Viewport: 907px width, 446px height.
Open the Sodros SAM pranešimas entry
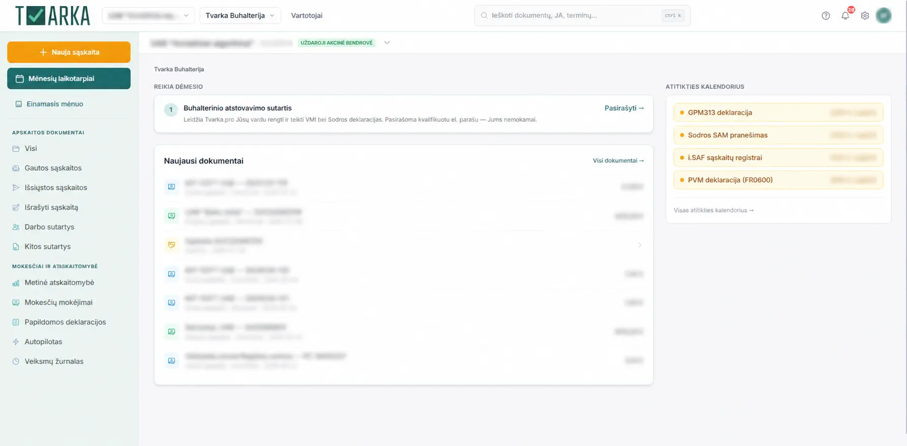click(x=778, y=135)
